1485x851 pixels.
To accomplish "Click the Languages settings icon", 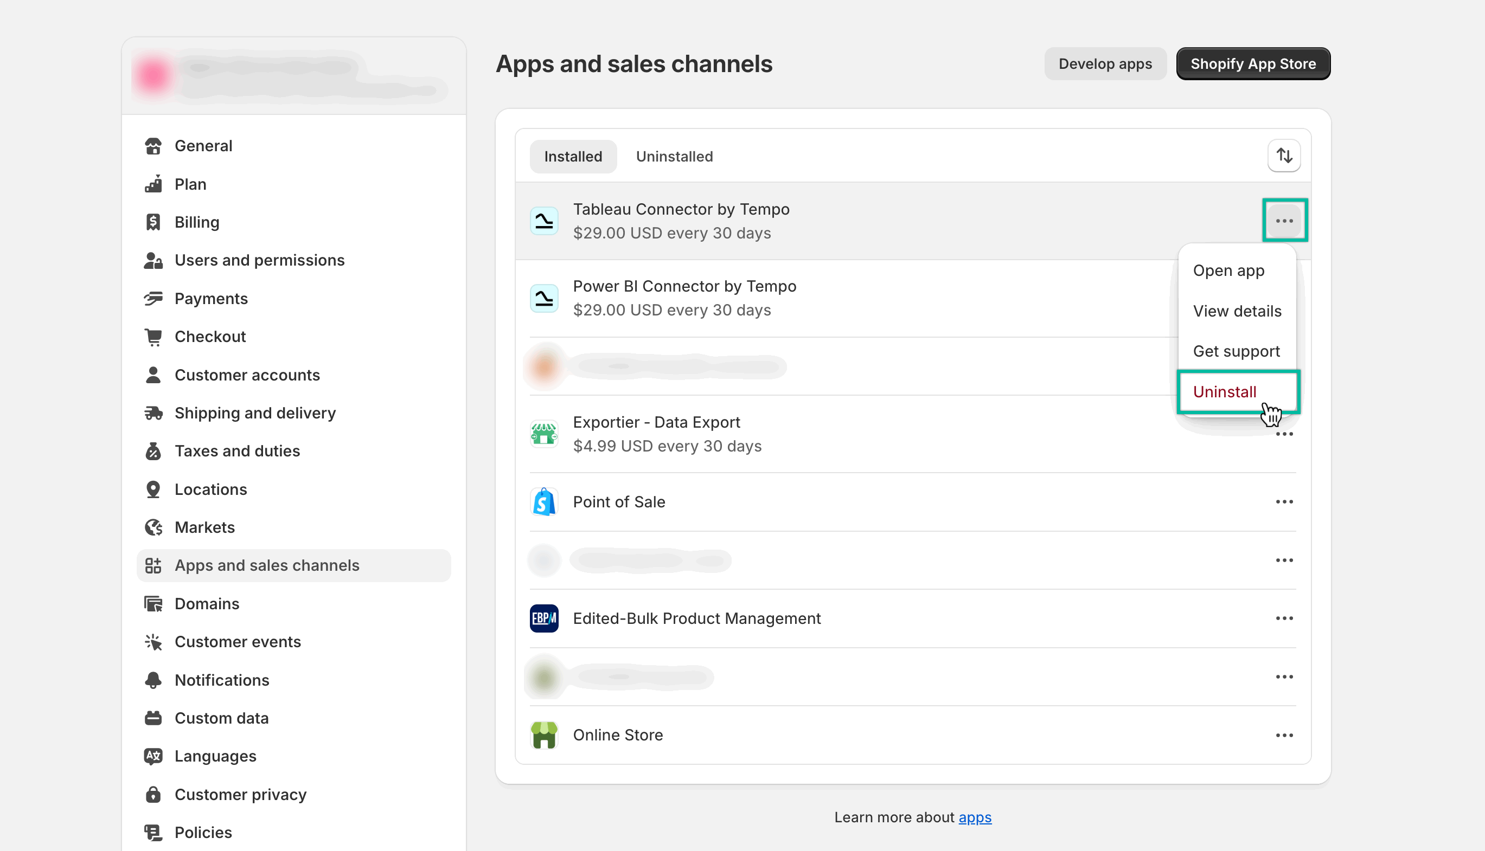I will click(153, 756).
